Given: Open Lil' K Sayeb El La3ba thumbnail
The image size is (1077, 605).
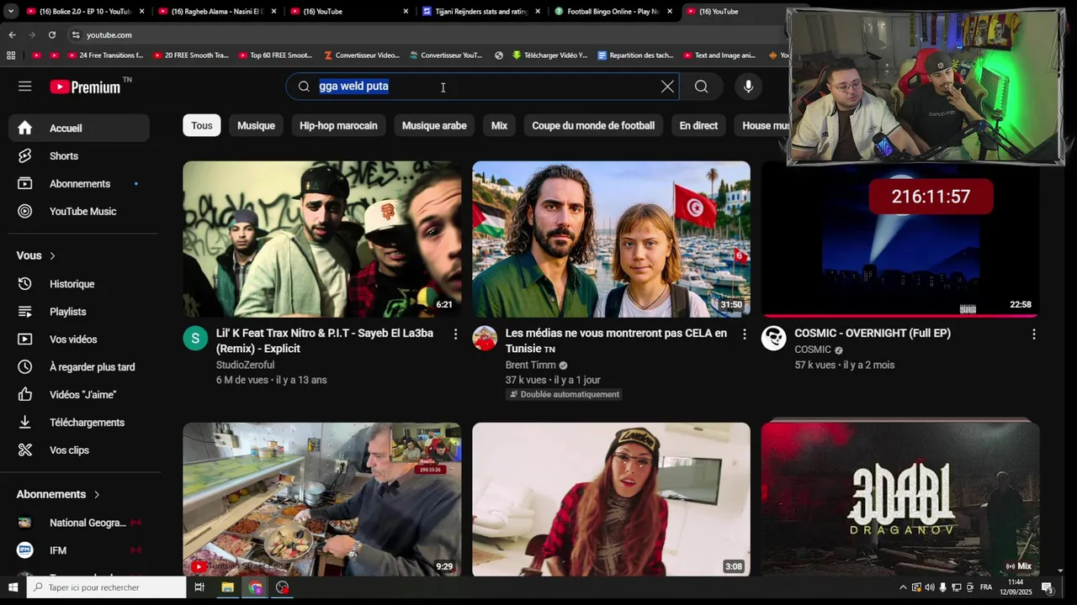Looking at the screenshot, I should coord(321,239).
